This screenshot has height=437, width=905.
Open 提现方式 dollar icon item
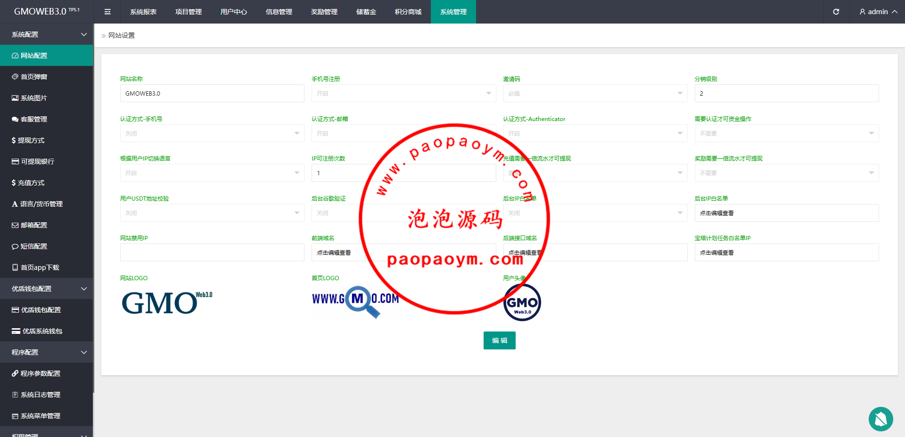[x=47, y=140]
